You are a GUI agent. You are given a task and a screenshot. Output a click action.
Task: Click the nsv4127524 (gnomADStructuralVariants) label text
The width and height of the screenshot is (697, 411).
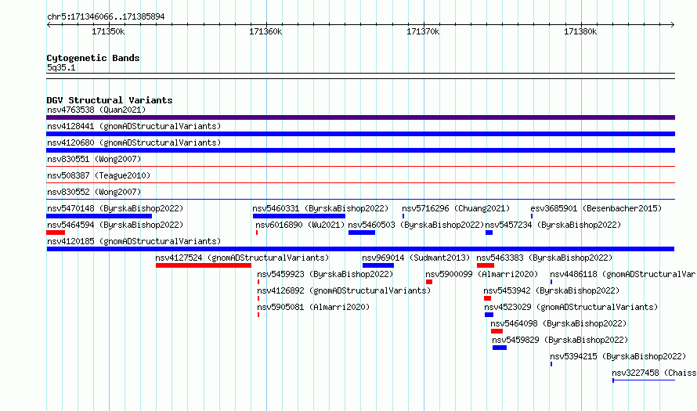[242, 258]
